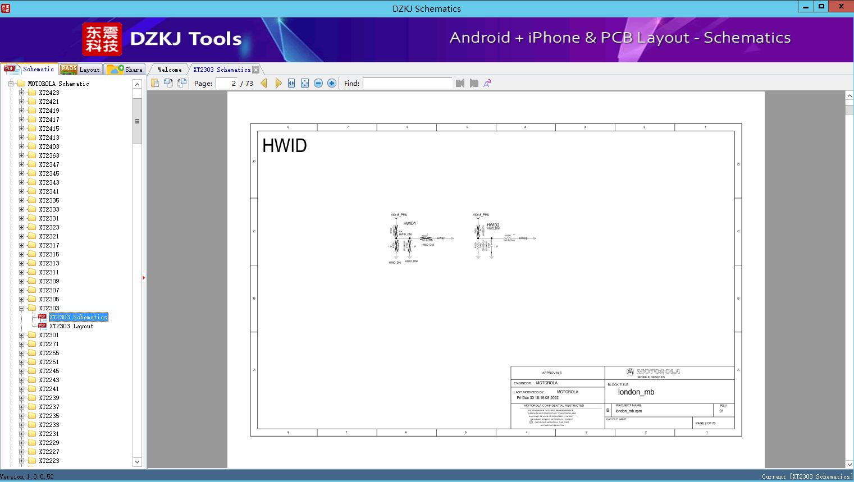
Task: Zoom in with the plus icon
Action: coord(332,83)
